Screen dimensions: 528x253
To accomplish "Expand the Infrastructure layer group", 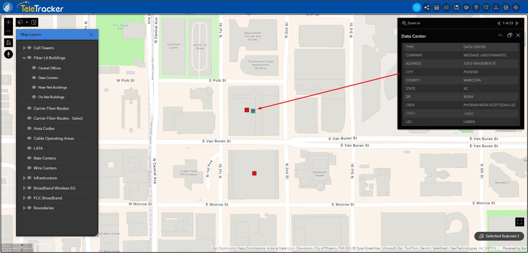I will pyautogui.click(x=24, y=178).
